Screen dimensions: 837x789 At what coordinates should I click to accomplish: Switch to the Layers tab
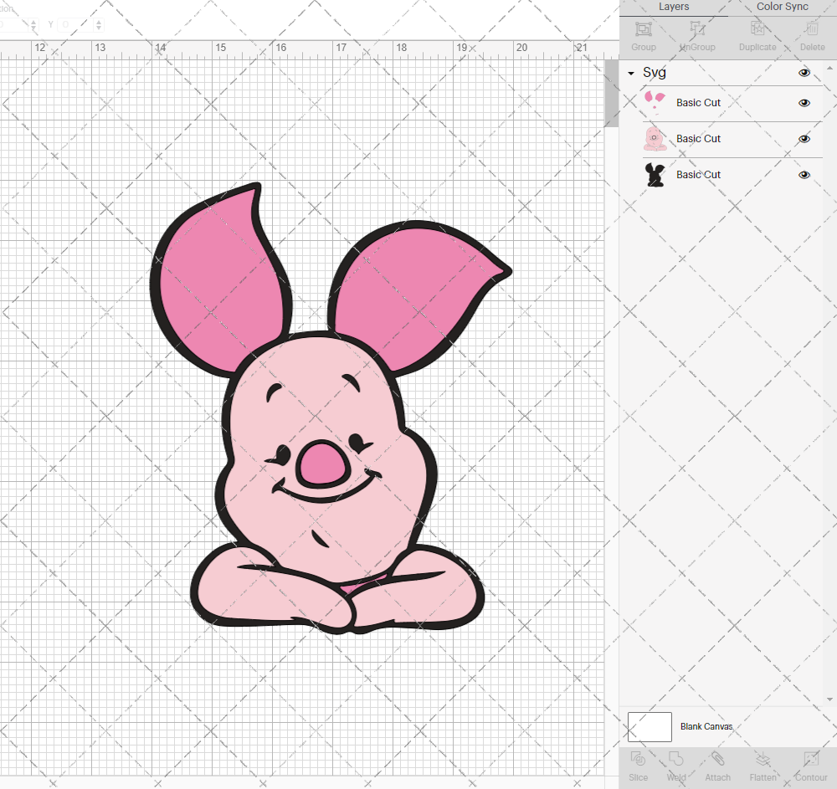pyautogui.click(x=674, y=7)
